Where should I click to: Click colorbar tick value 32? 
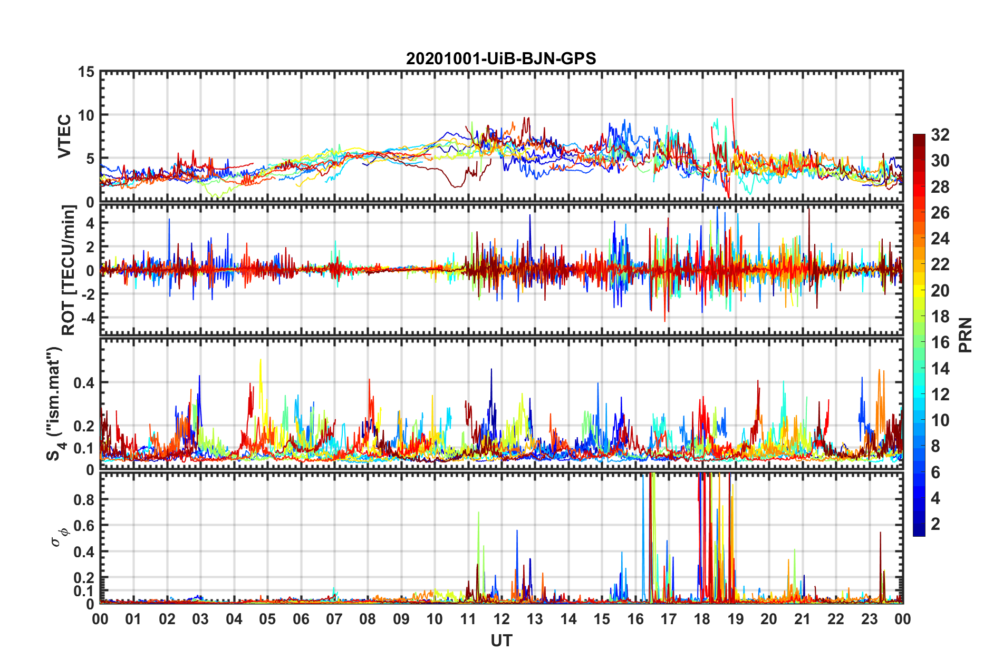(940, 135)
